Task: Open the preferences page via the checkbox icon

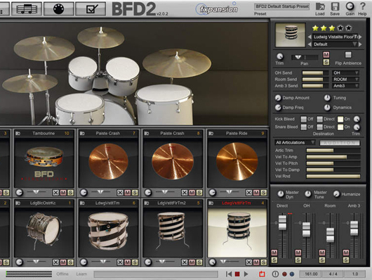Action: pyautogui.click(x=91, y=8)
